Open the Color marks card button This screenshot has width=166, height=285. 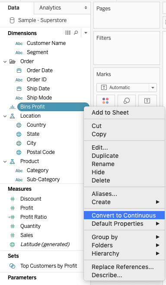point(105,100)
